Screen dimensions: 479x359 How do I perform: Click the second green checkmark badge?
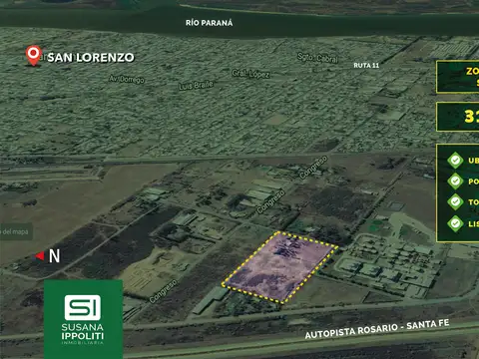pyautogui.click(x=455, y=181)
